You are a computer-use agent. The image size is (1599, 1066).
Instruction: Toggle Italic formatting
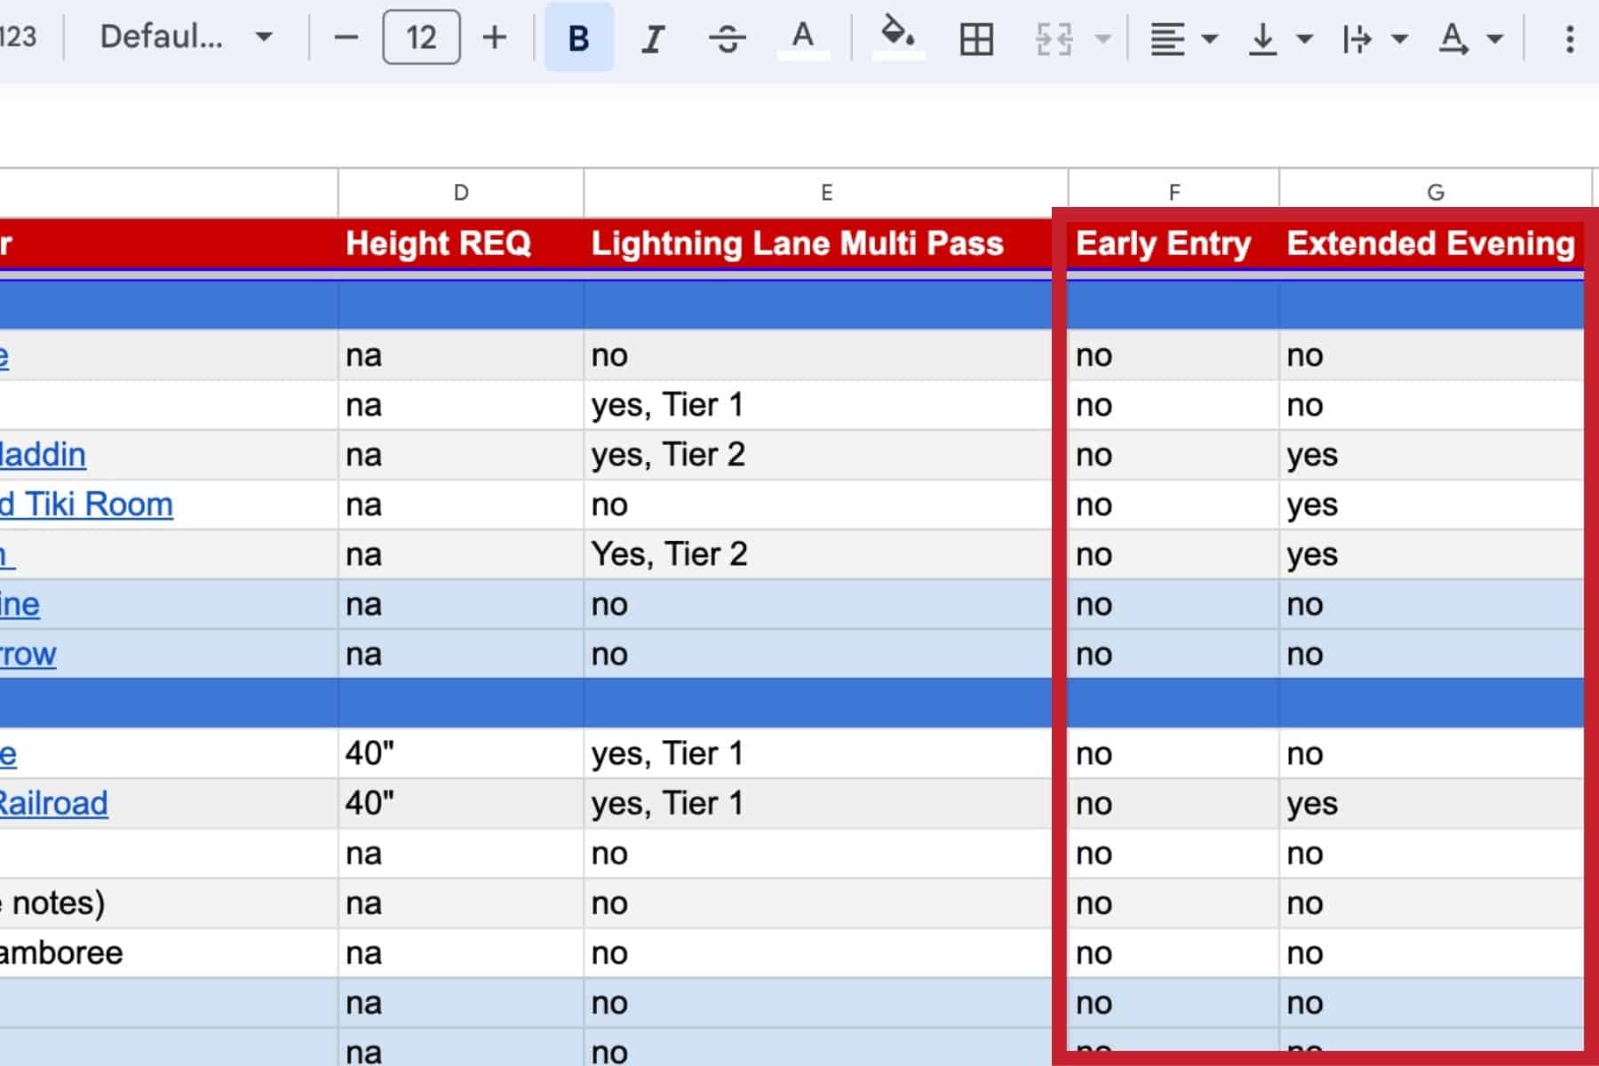tap(653, 37)
